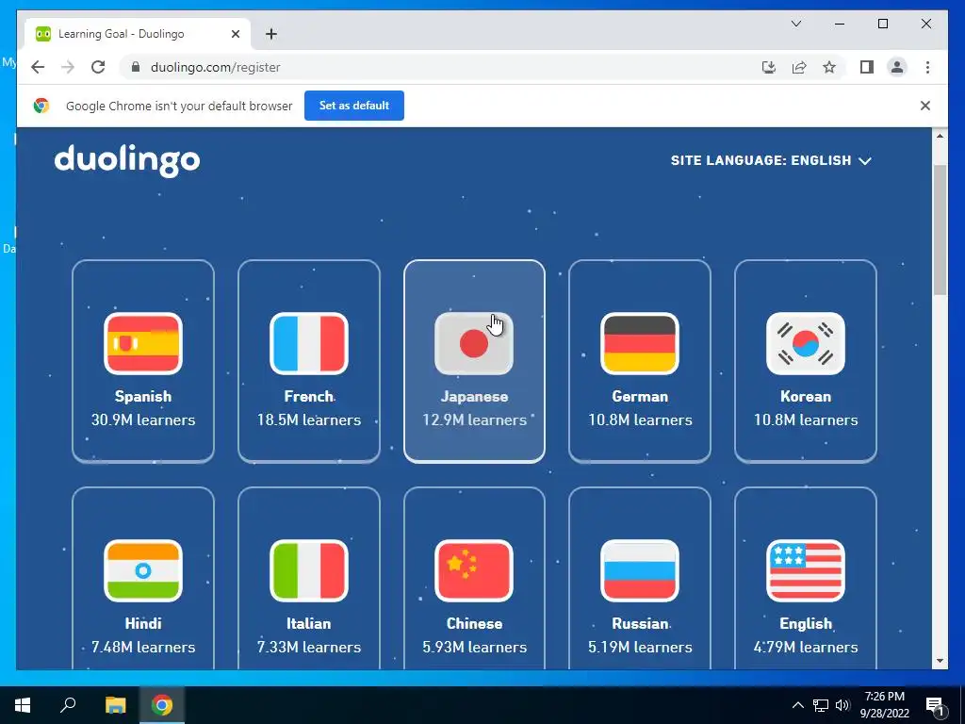
Task: Open volume control in system tray
Action: 842,705
